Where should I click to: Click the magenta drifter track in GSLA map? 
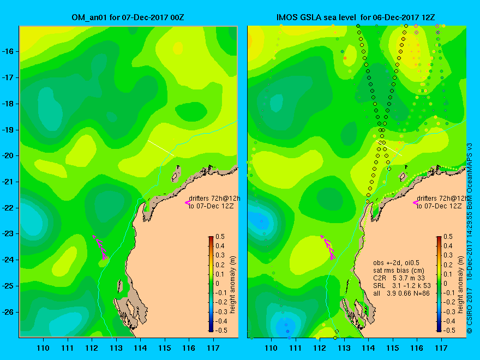click(328, 247)
